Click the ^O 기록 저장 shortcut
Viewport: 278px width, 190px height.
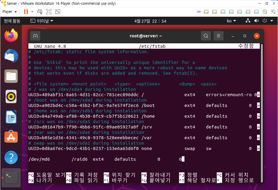82,175
